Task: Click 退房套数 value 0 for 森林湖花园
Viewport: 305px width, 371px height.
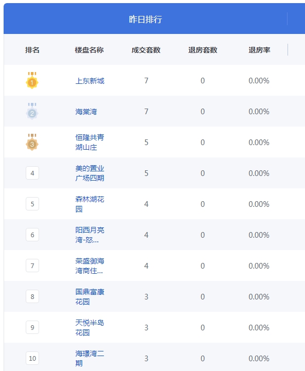Action: pos(203,204)
